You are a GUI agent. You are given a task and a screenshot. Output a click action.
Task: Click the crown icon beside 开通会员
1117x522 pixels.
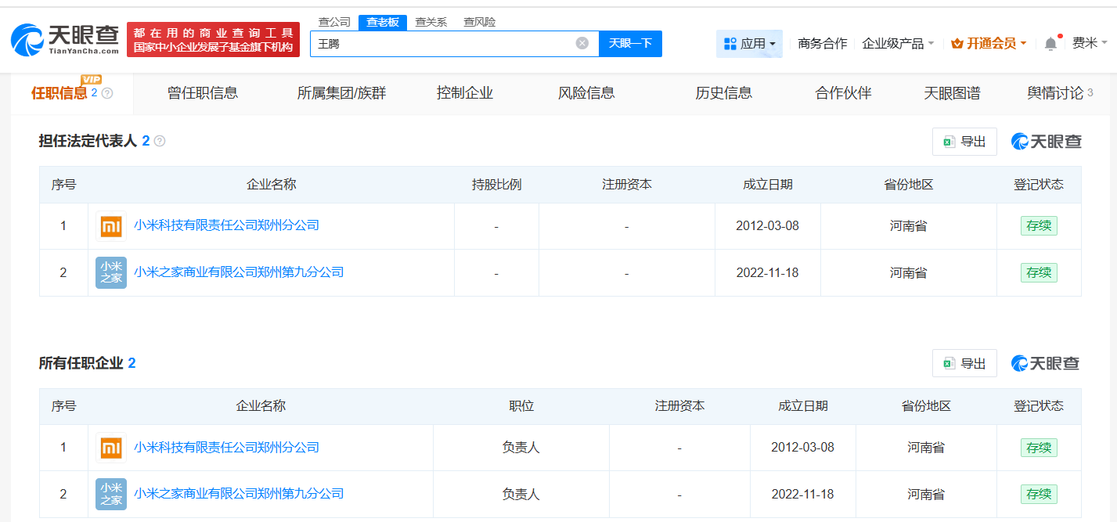click(x=956, y=43)
